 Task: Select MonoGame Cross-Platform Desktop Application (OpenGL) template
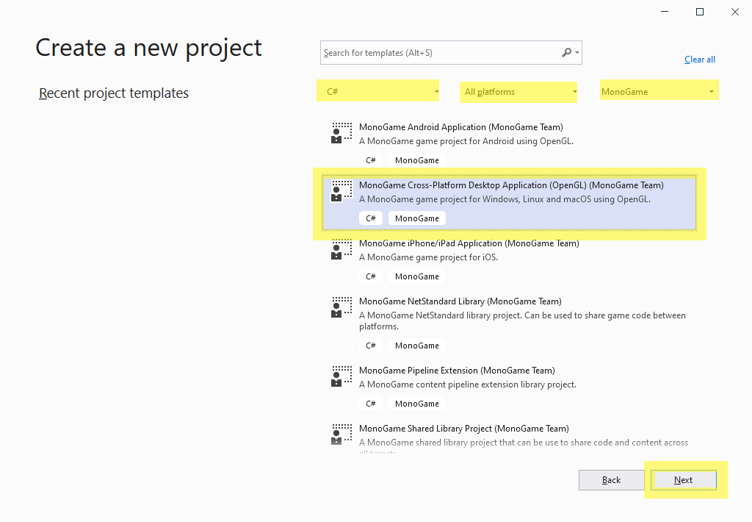coord(510,185)
